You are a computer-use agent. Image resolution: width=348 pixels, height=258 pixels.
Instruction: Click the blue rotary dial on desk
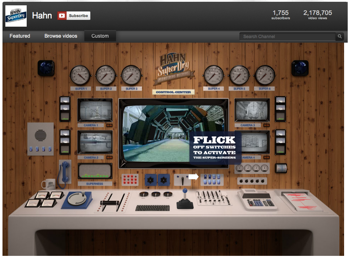[77, 199]
